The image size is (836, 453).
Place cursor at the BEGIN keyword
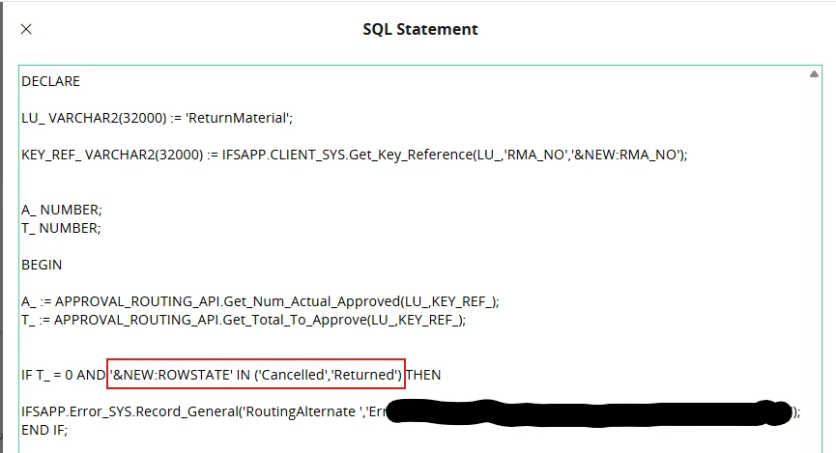[x=42, y=265]
